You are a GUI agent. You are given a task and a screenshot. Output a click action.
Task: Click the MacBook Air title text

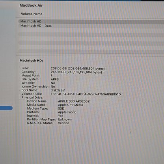click(x=31, y=6)
